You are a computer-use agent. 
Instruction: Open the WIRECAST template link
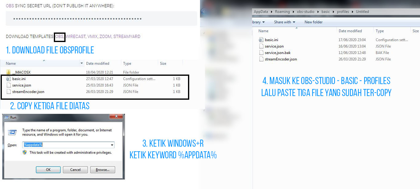(x=75, y=37)
